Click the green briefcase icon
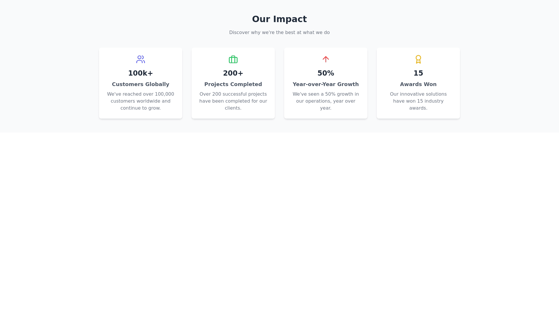This screenshot has height=314, width=559. click(x=233, y=59)
